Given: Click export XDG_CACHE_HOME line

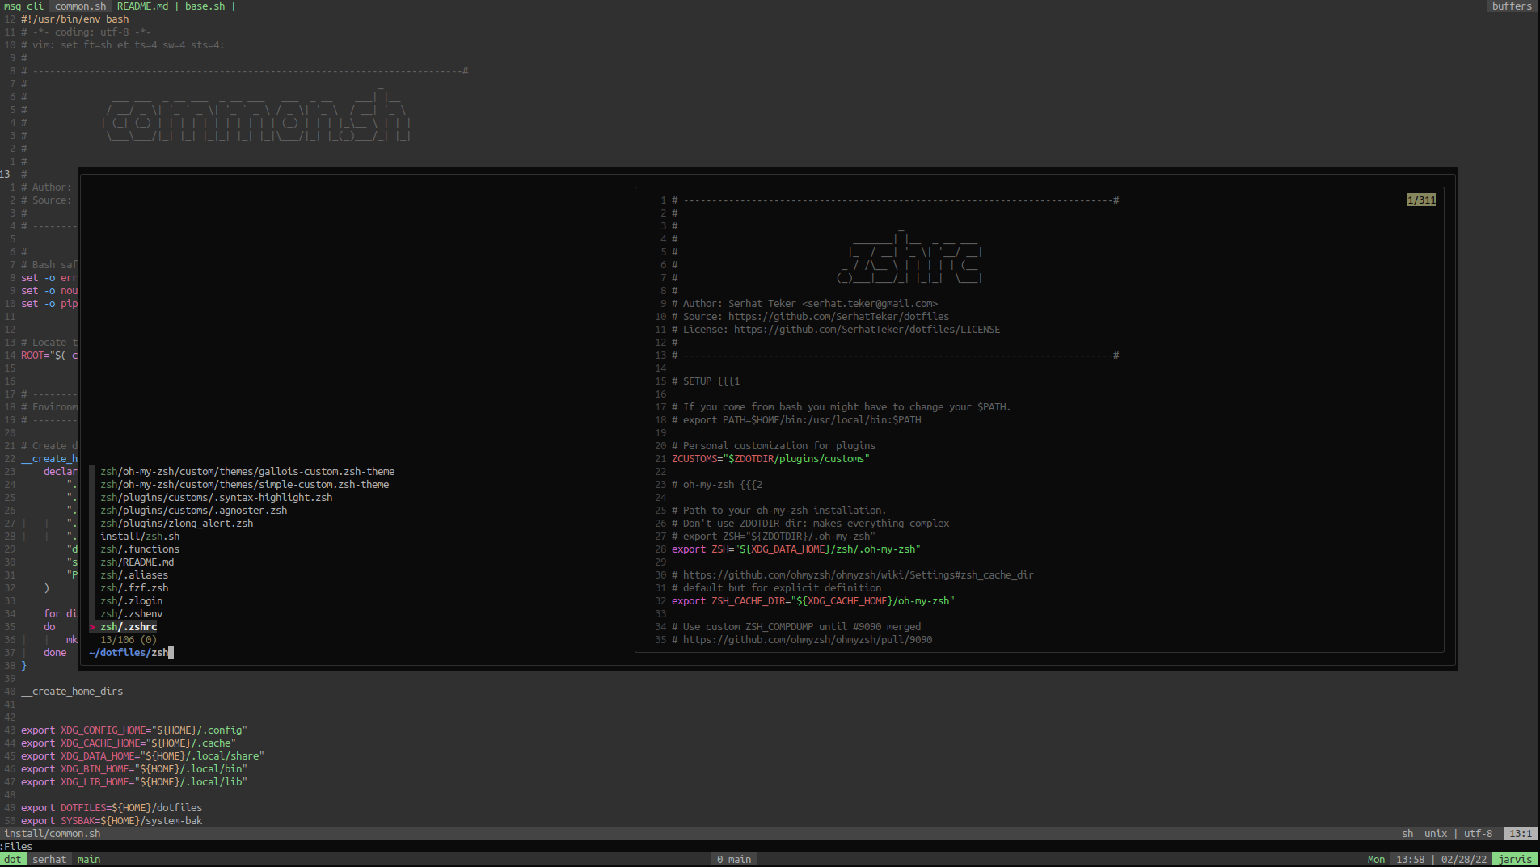Looking at the screenshot, I should 129,743.
